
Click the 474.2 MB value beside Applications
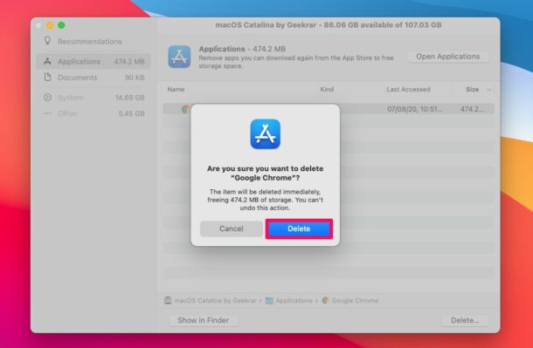click(x=129, y=61)
